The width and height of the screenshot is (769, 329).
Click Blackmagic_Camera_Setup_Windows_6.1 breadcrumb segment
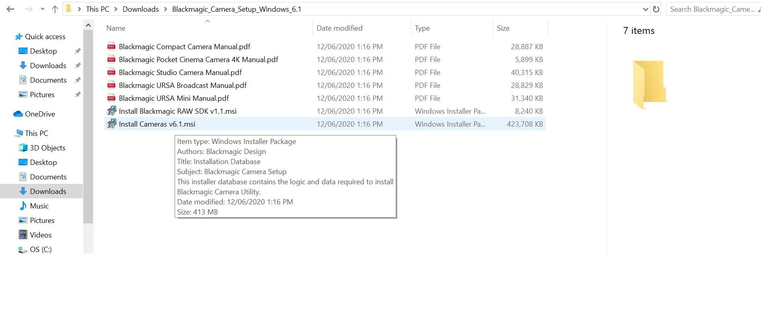click(237, 9)
